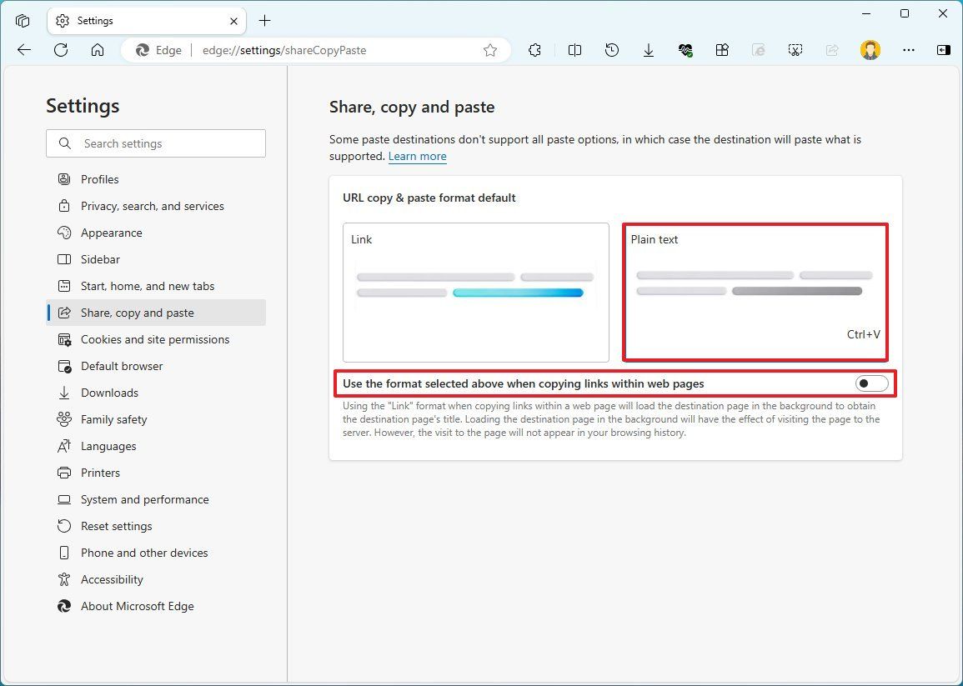
Task: Open the Downloads icon
Action: coord(649,50)
